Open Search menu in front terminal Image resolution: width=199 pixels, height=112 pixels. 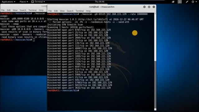[70, 11]
